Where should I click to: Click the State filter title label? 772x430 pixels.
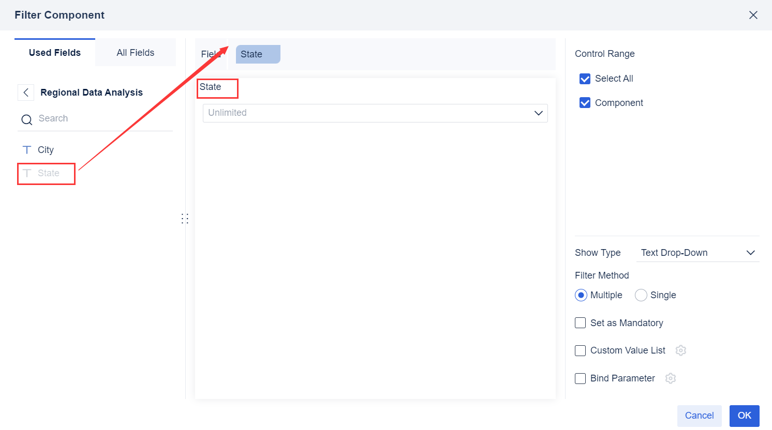pos(211,87)
